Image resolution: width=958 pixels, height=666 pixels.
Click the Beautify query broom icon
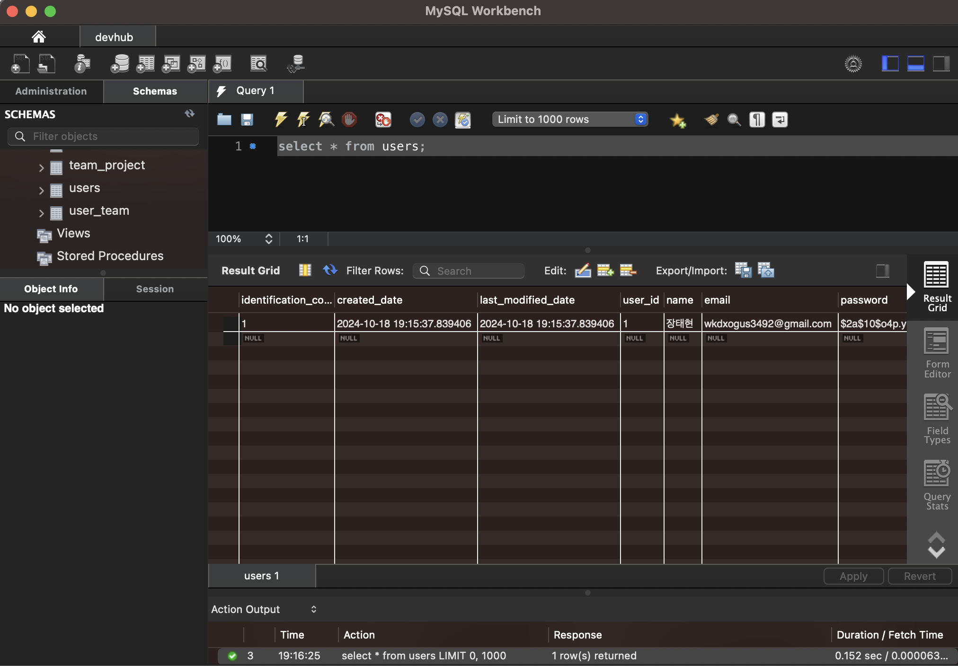point(711,119)
